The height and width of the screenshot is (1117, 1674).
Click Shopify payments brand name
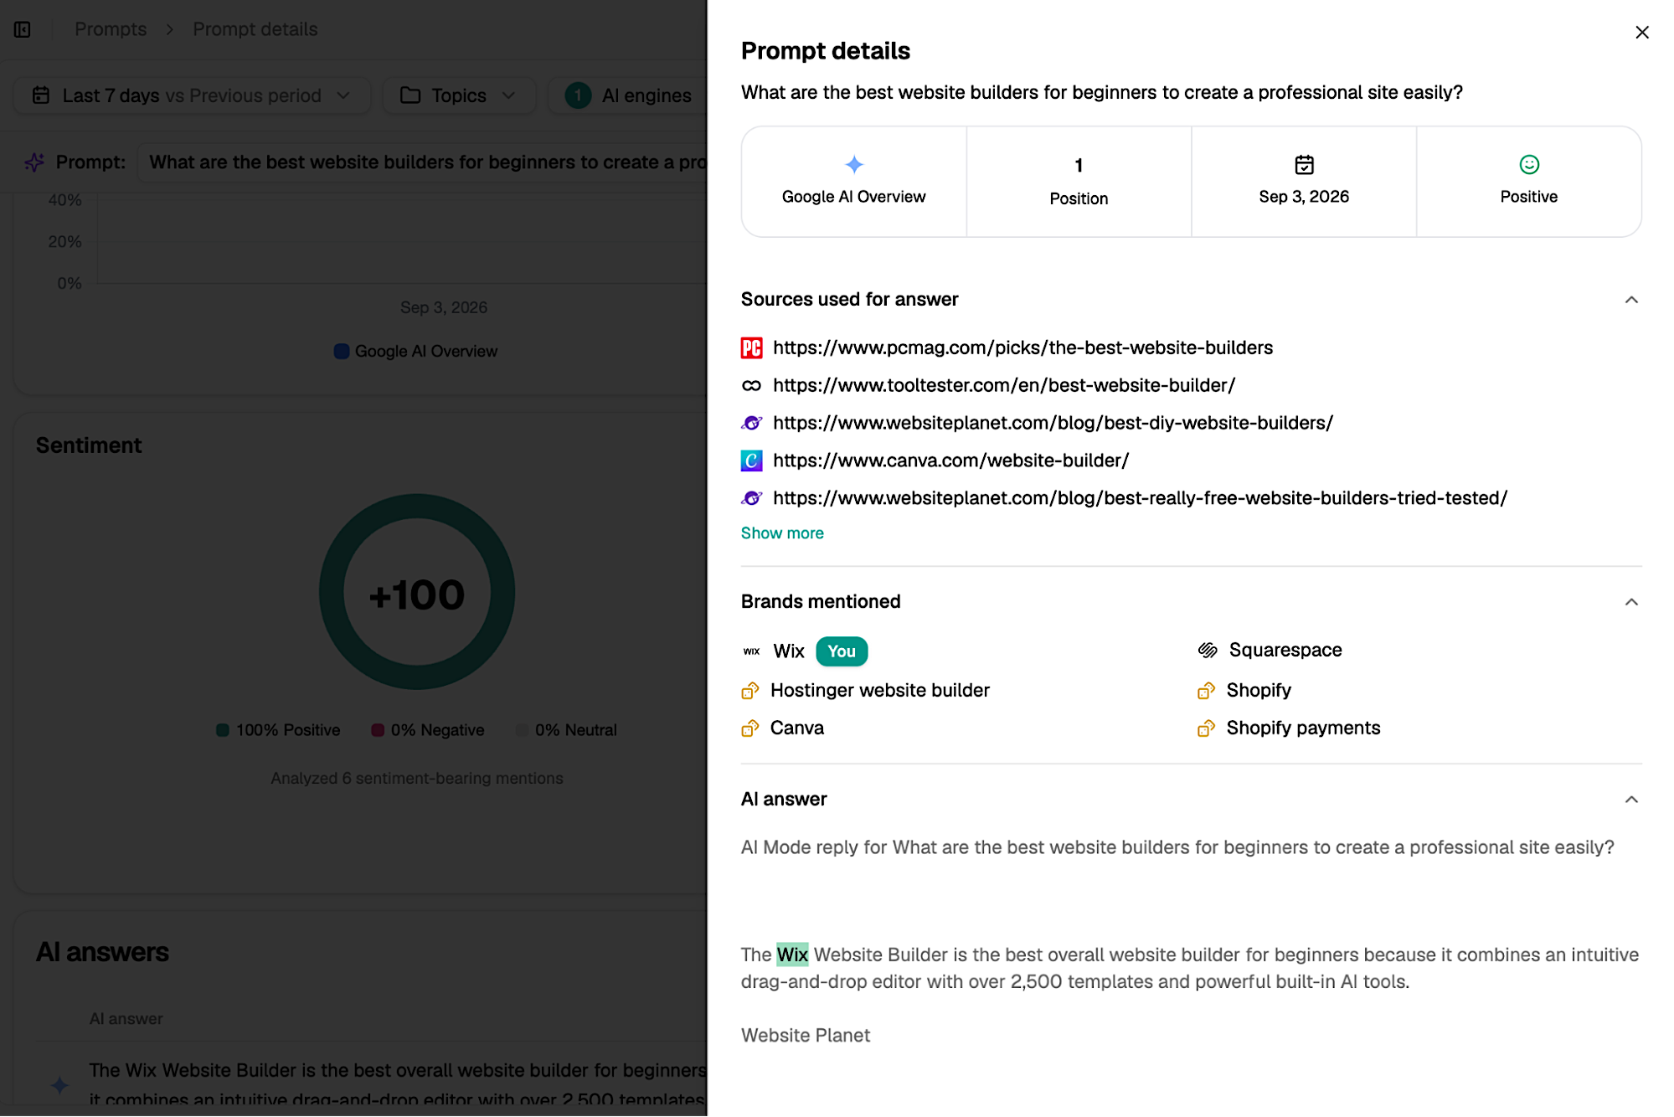click(1303, 728)
